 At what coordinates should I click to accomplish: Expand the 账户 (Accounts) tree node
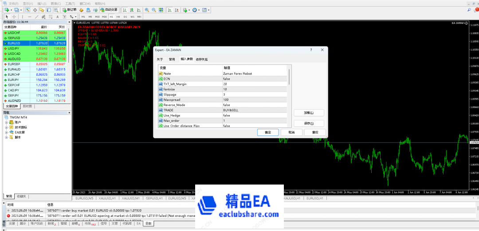point(7,122)
